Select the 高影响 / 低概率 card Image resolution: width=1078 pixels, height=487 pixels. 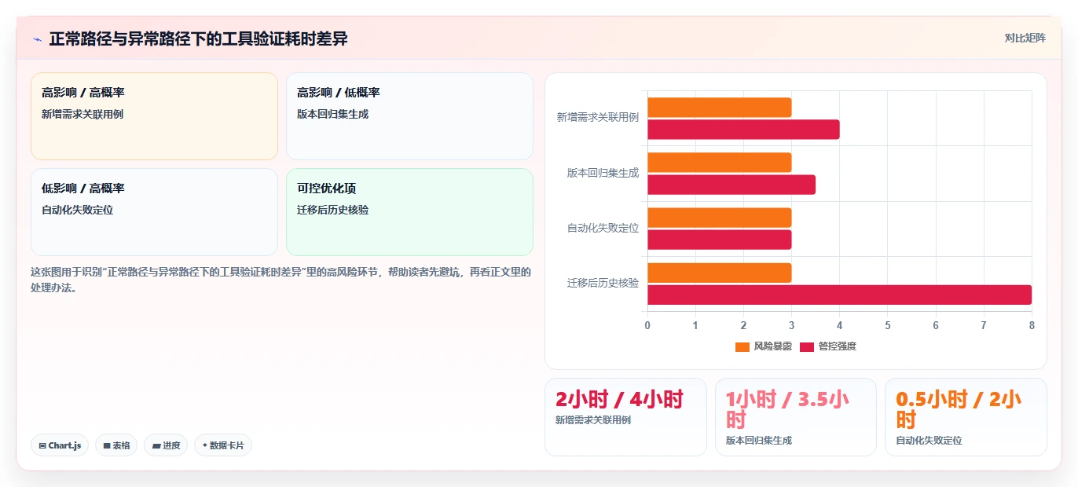[x=409, y=116]
